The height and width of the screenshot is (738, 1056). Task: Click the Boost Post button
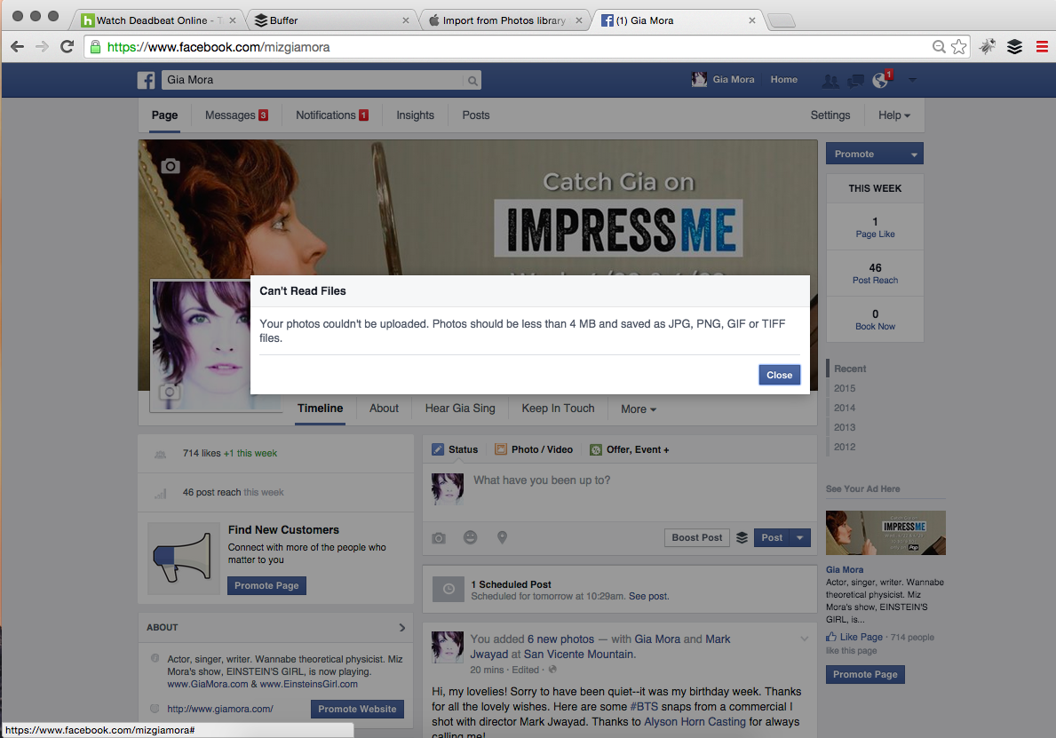pos(697,537)
